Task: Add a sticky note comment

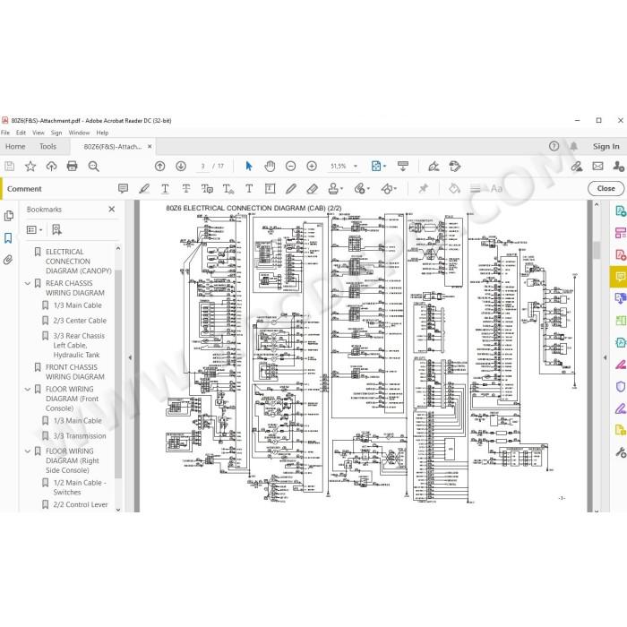Action: pyautogui.click(x=124, y=188)
